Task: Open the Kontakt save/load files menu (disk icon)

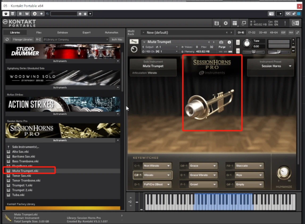Action: pos(216,23)
